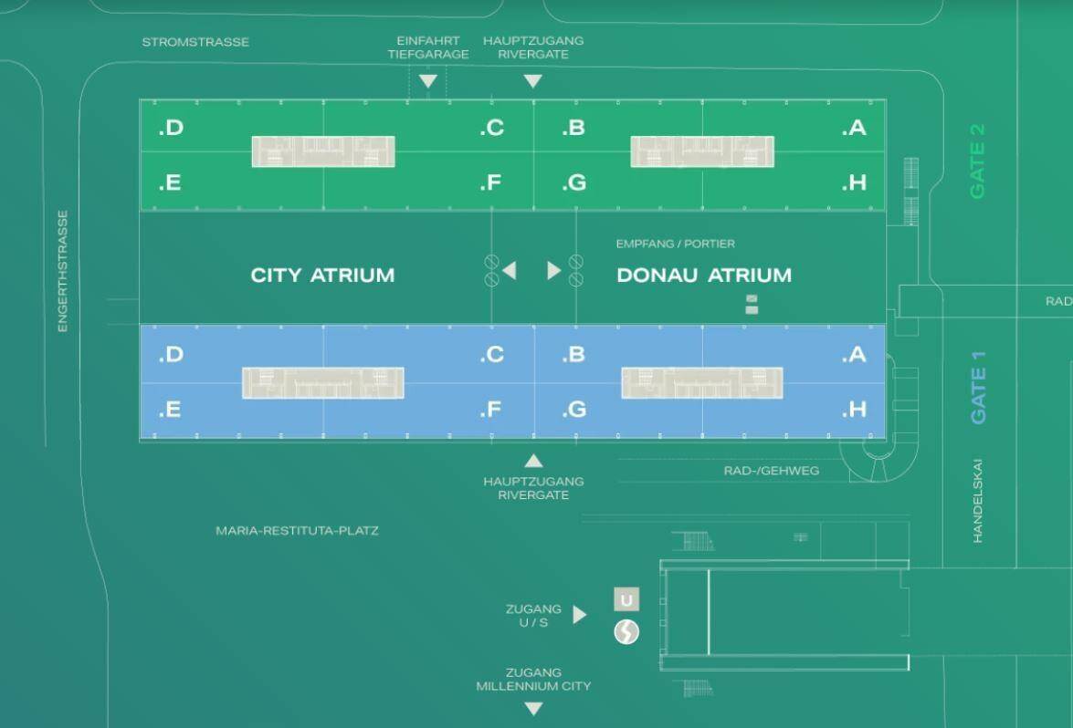Click the ZUGANG MILLENNIUM CITY label

pos(533,680)
